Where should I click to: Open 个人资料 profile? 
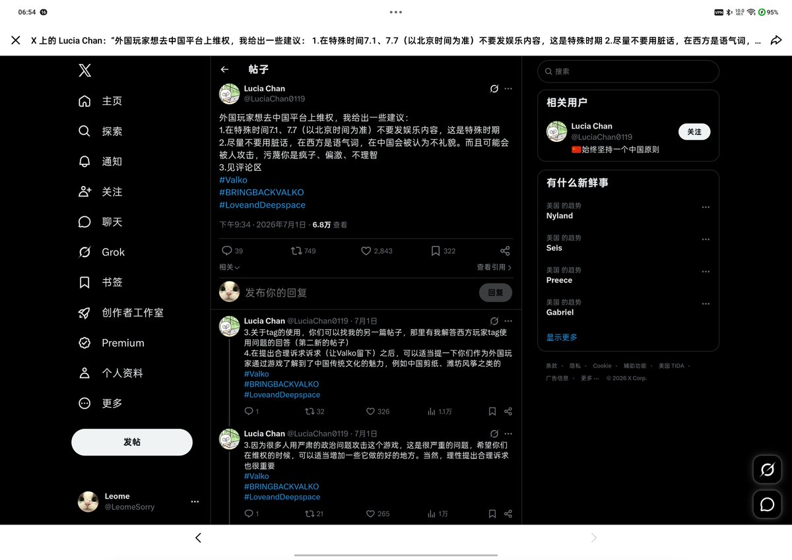click(111, 373)
